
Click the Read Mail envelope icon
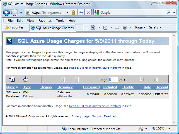pos(117,27)
